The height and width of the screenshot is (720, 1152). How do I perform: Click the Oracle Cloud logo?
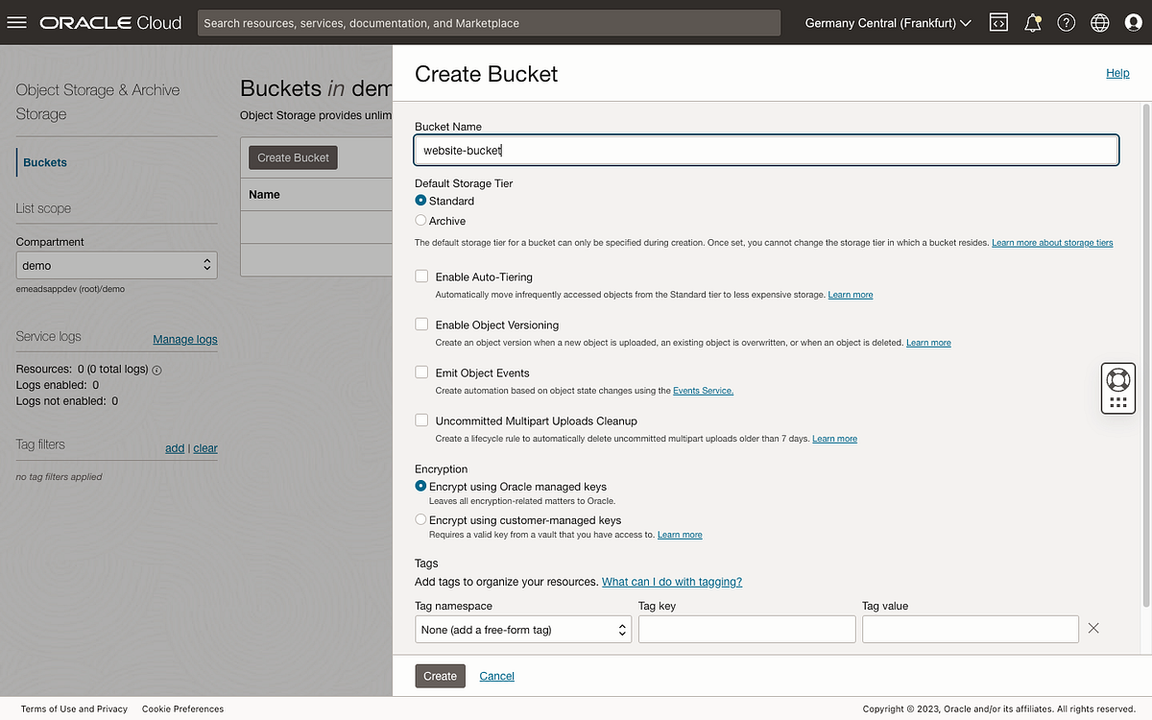point(108,22)
